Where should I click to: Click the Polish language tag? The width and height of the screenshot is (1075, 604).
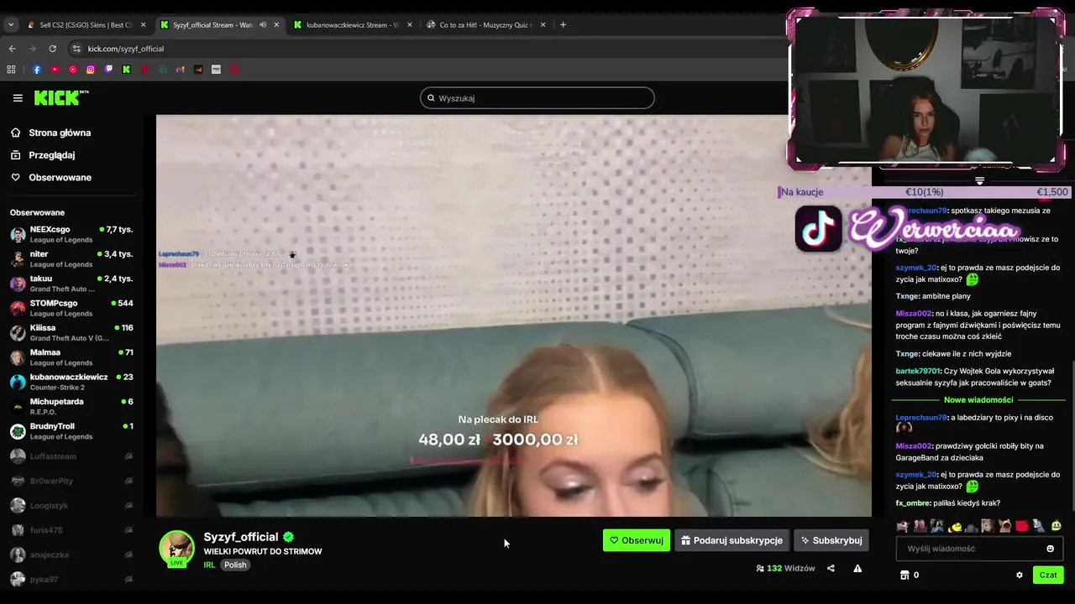tap(235, 565)
